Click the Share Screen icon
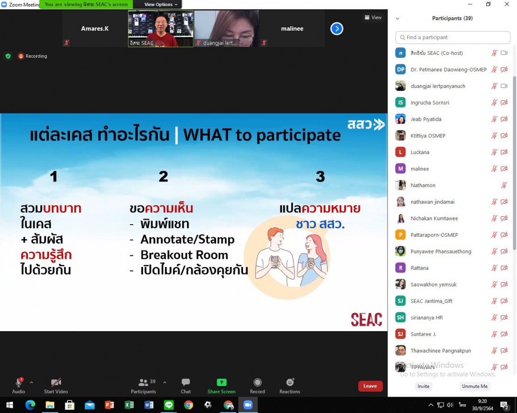Screen dimensions: 517x413 [221, 383]
